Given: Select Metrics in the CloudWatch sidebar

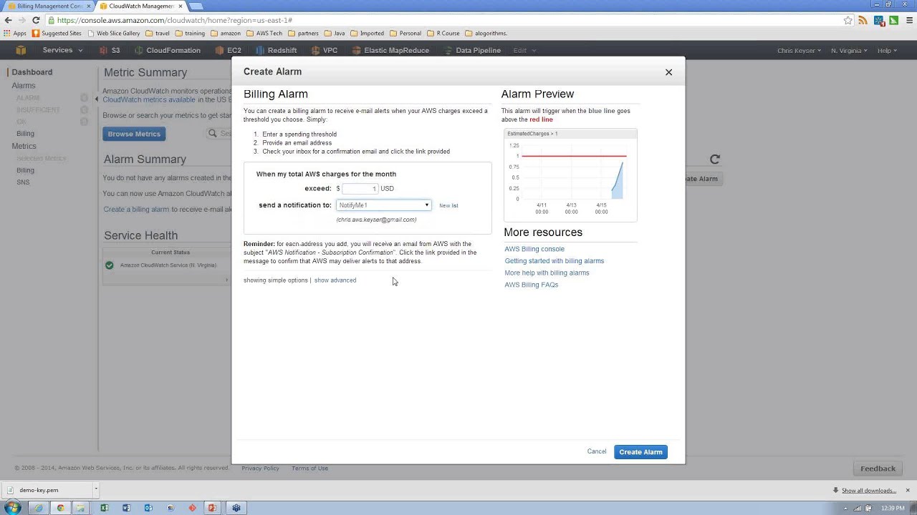Looking at the screenshot, I should tap(24, 146).
